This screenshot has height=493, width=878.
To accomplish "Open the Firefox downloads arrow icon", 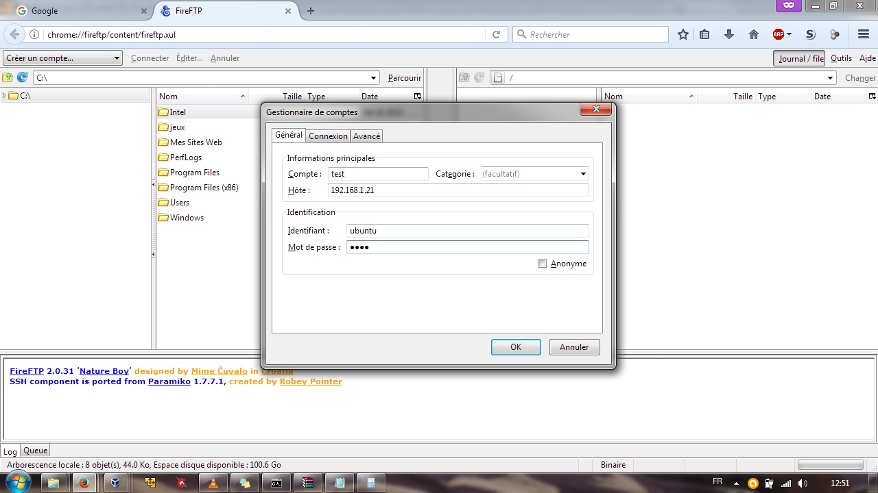I will [729, 34].
